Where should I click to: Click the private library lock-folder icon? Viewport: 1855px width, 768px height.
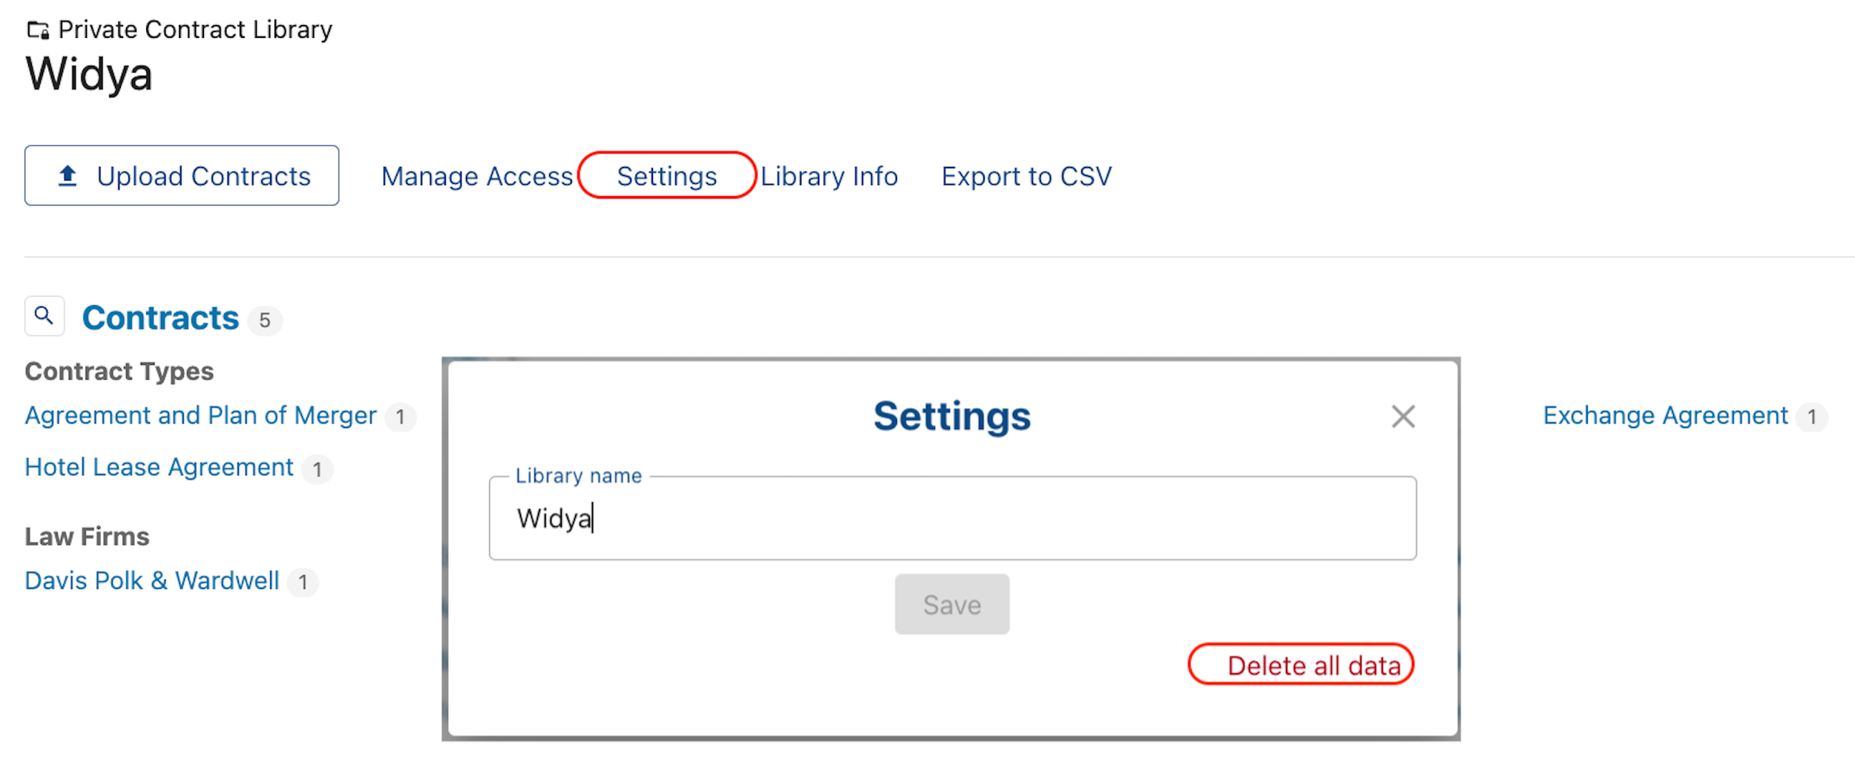pos(39,30)
